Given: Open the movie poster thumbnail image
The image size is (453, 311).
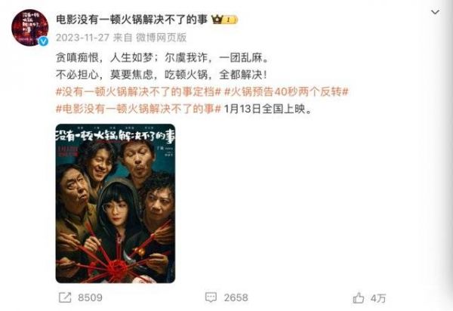Looking at the screenshot, I should 116,204.
